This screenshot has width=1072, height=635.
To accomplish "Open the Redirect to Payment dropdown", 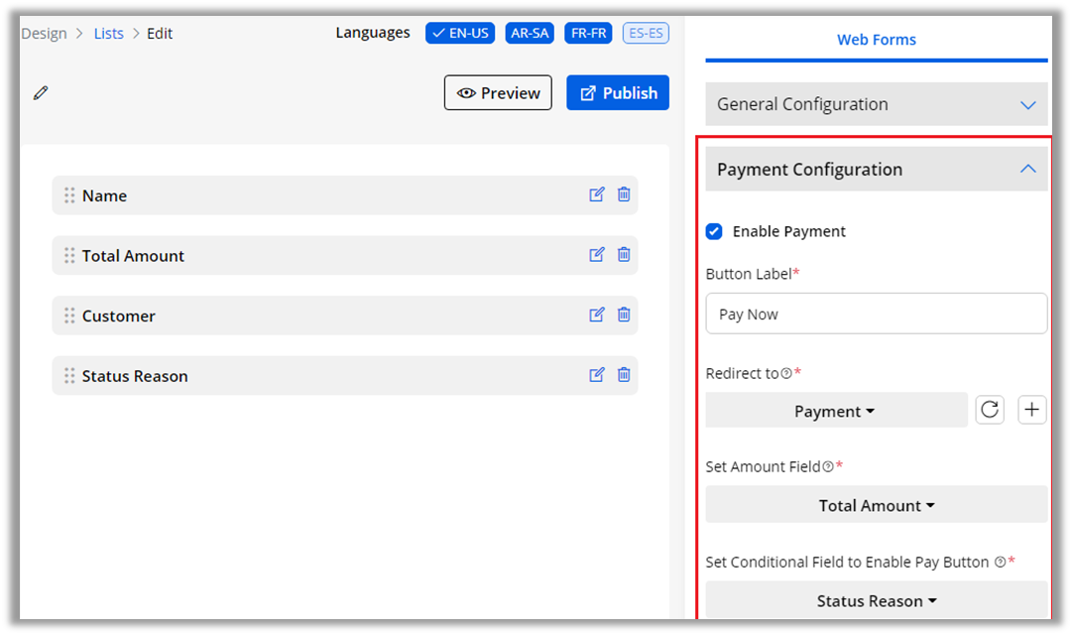I will (x=835, y=411).
